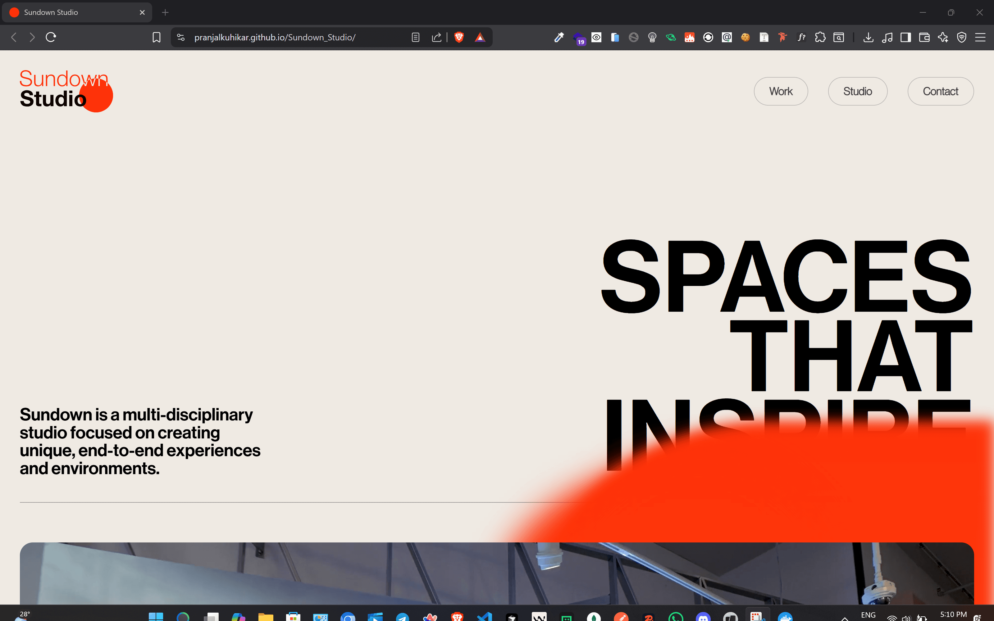
Task: Open the at-sign email extension
Action: (x=727, y=37)
